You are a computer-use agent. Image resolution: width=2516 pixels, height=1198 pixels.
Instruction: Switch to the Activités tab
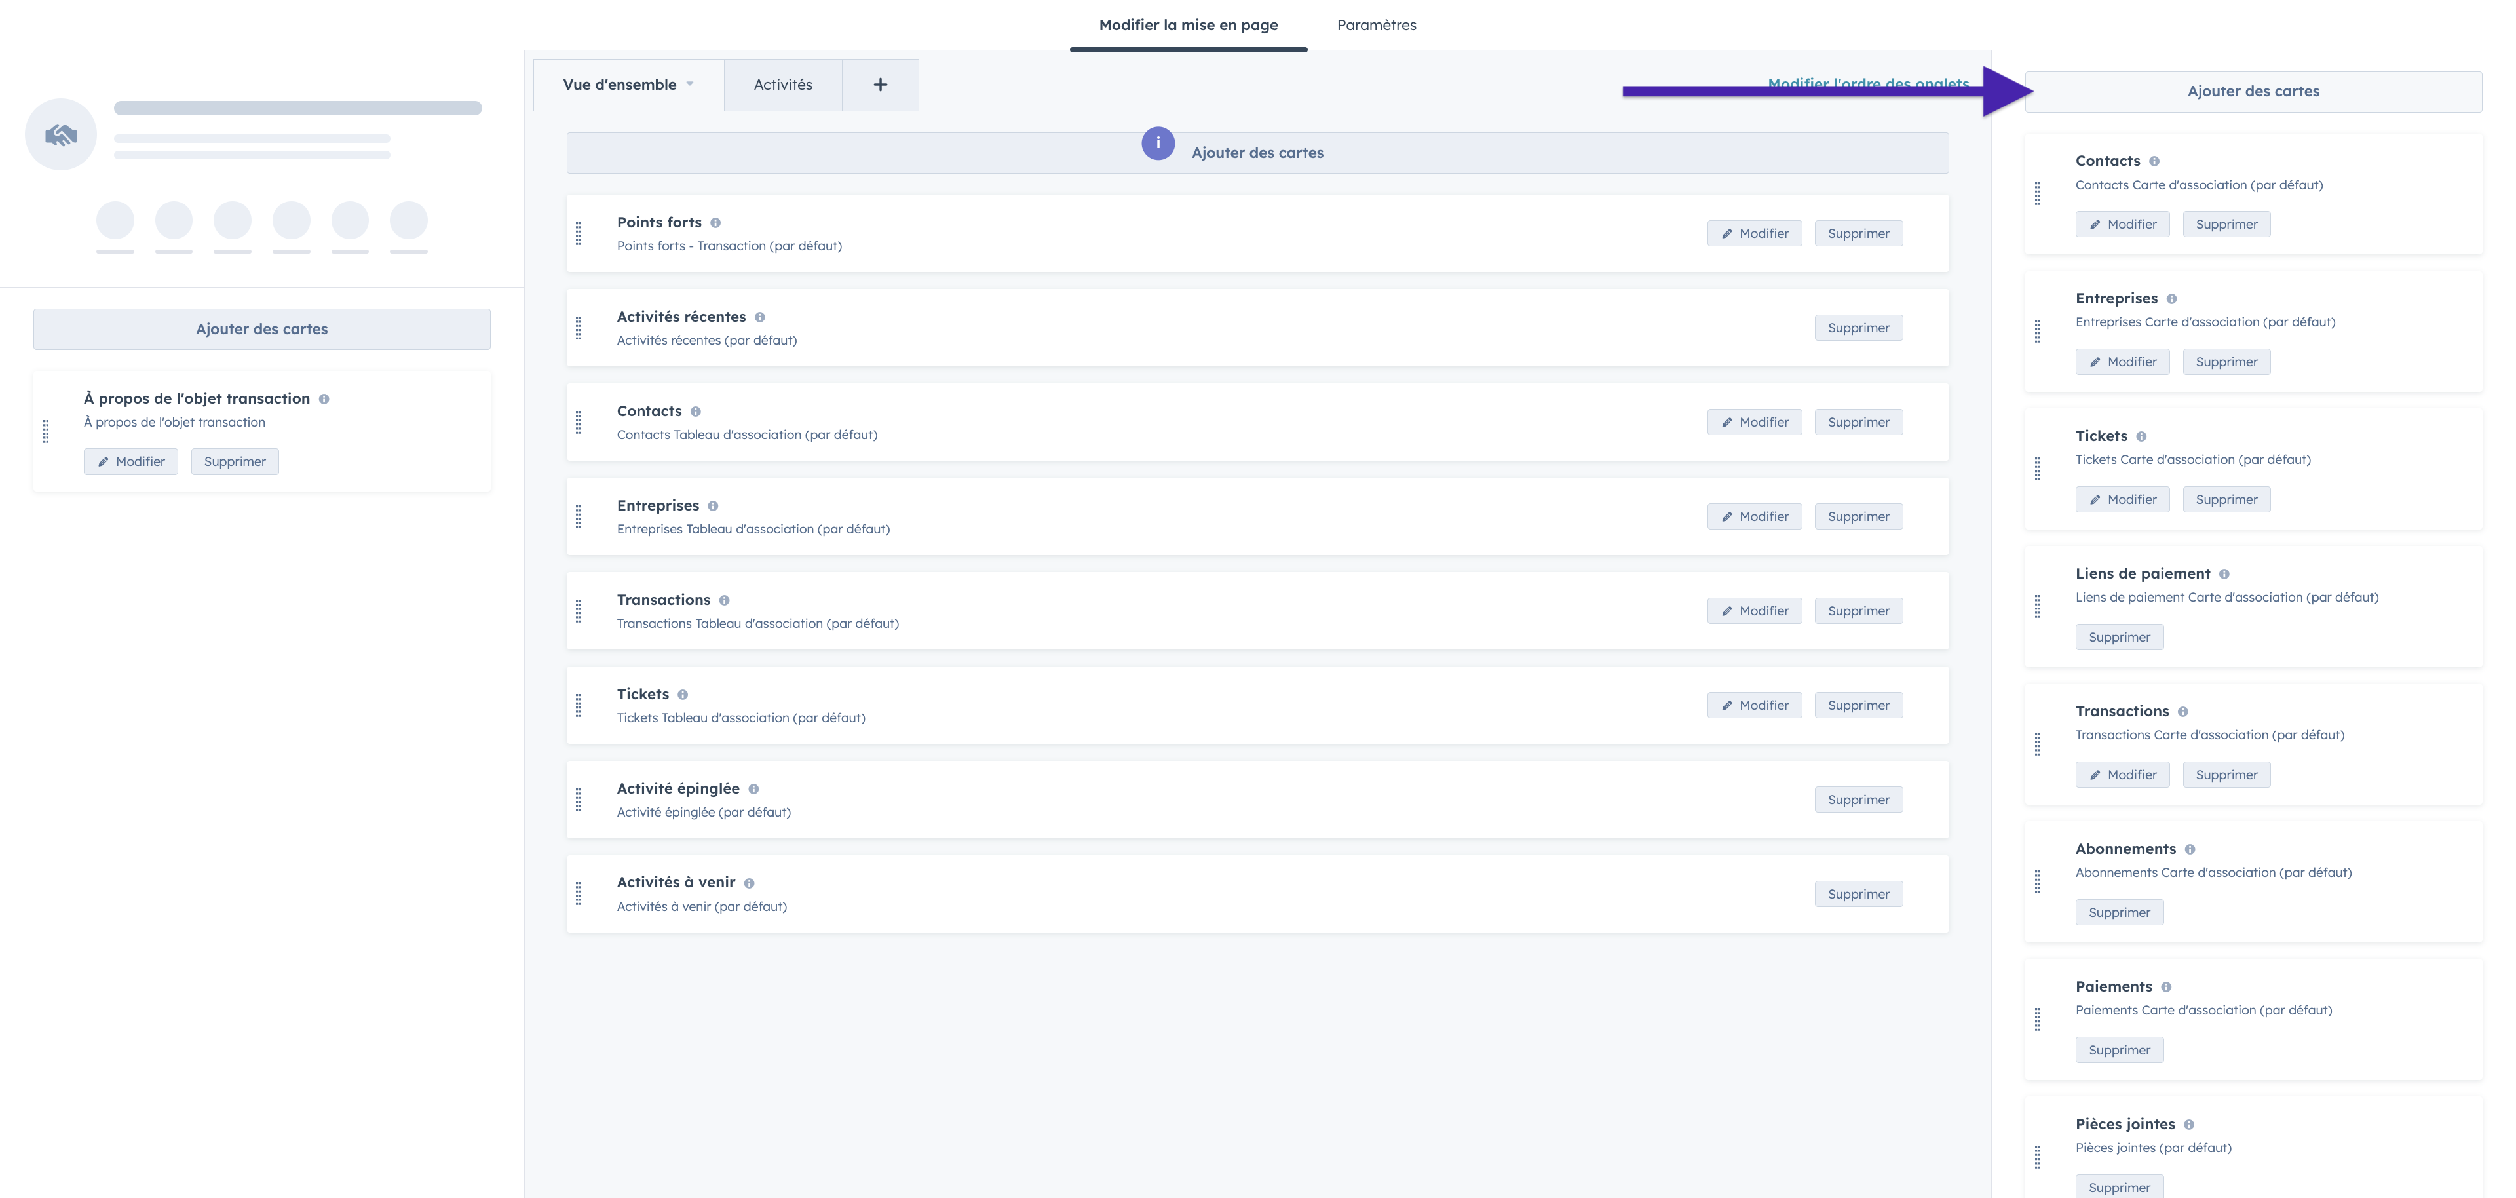(x=782, y=85)
